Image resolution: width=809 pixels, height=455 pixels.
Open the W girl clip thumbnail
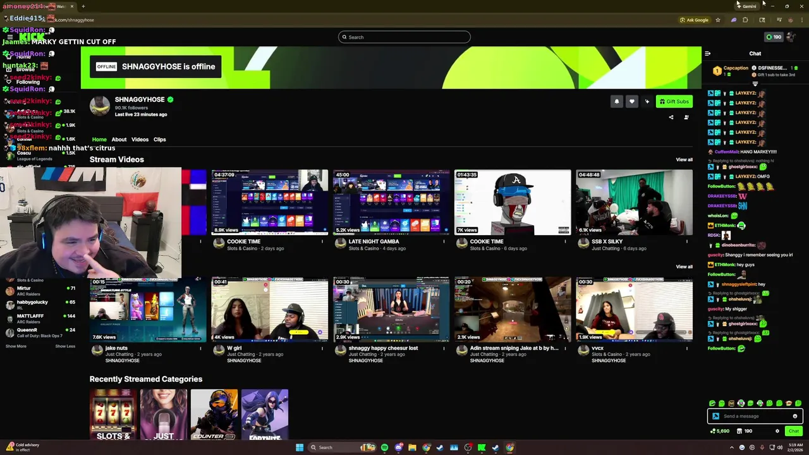pyautogui.click(x=270, y=309)
